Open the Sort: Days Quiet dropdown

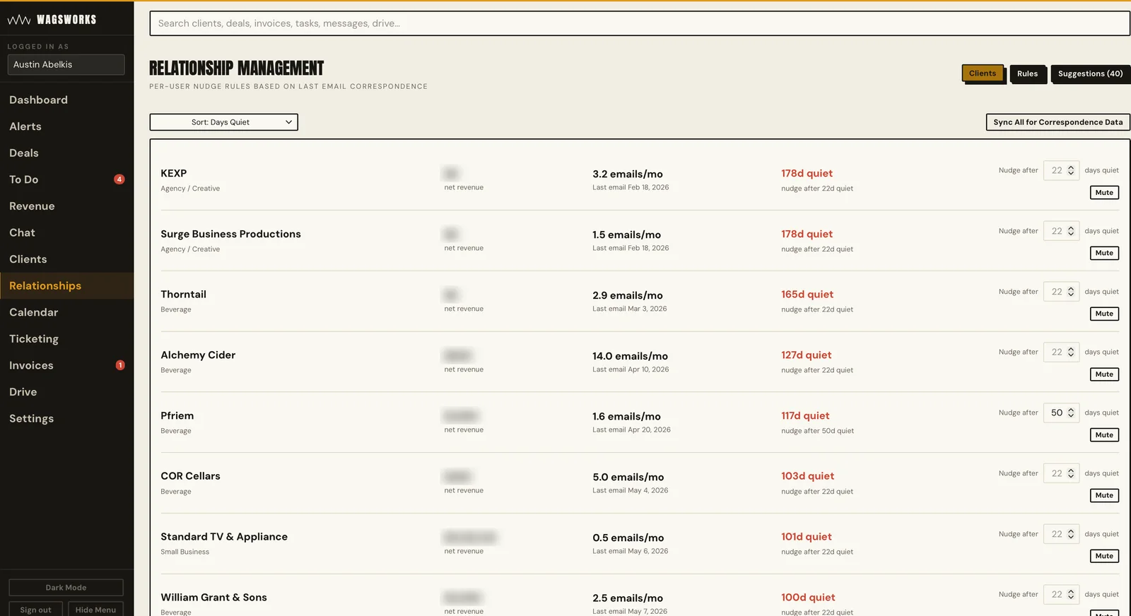(x=223, y=122)
